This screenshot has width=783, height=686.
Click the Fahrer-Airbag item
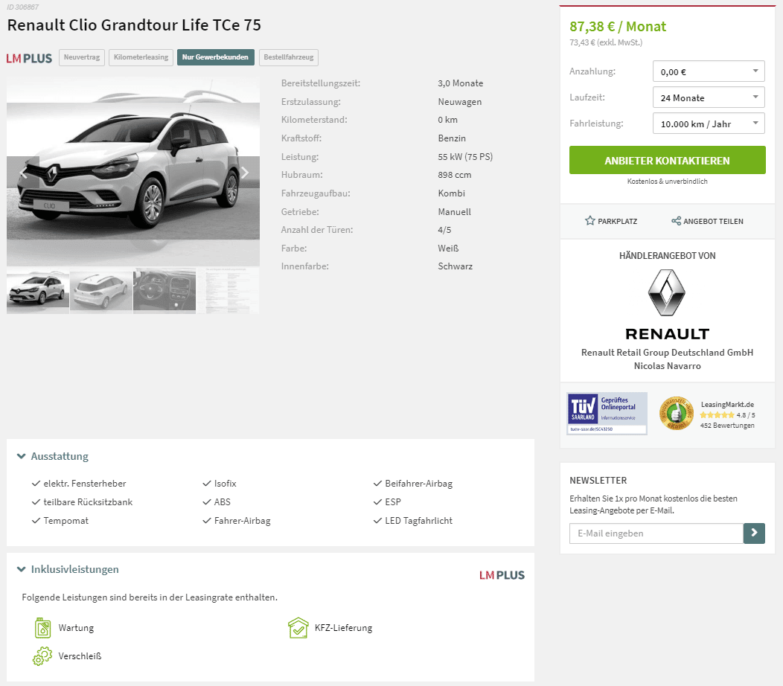(242, 521)
